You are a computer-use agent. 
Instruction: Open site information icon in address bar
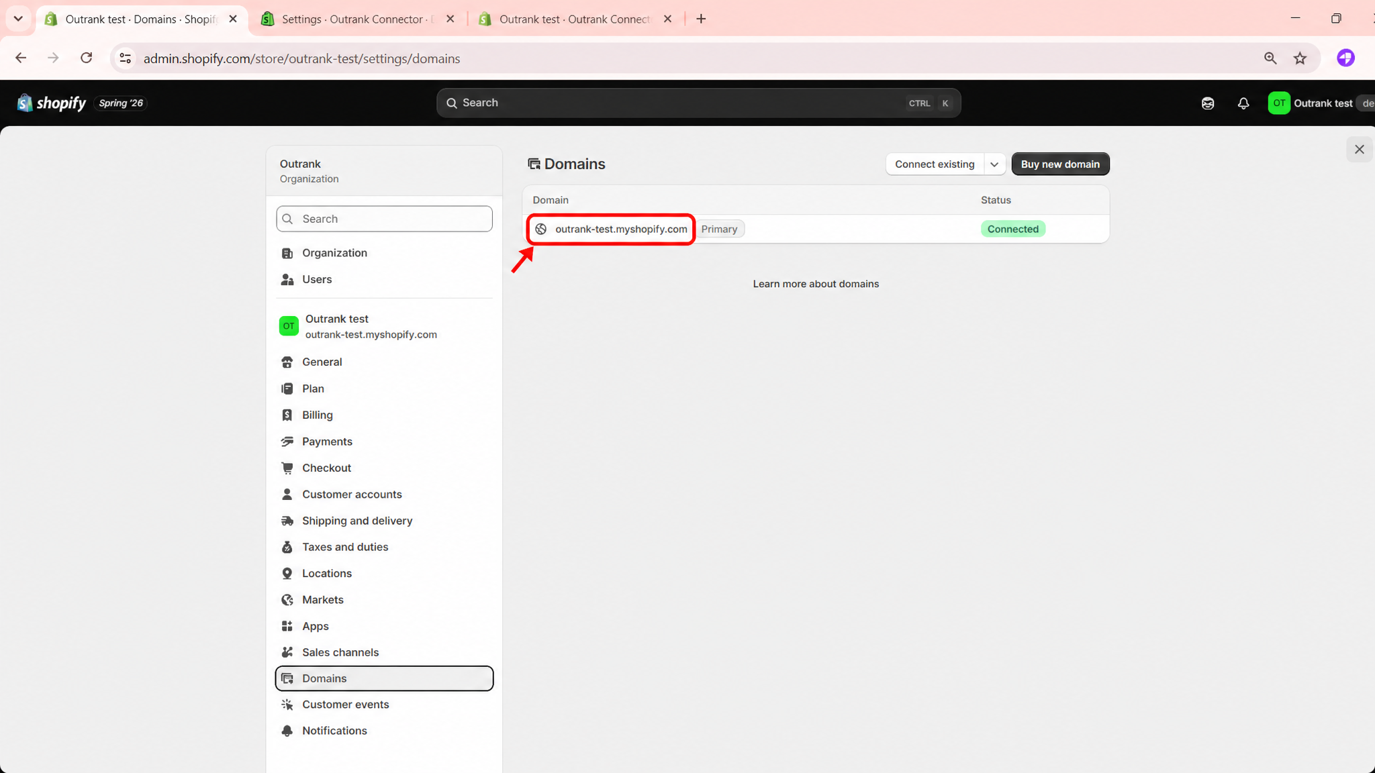(x=126, y=58)
